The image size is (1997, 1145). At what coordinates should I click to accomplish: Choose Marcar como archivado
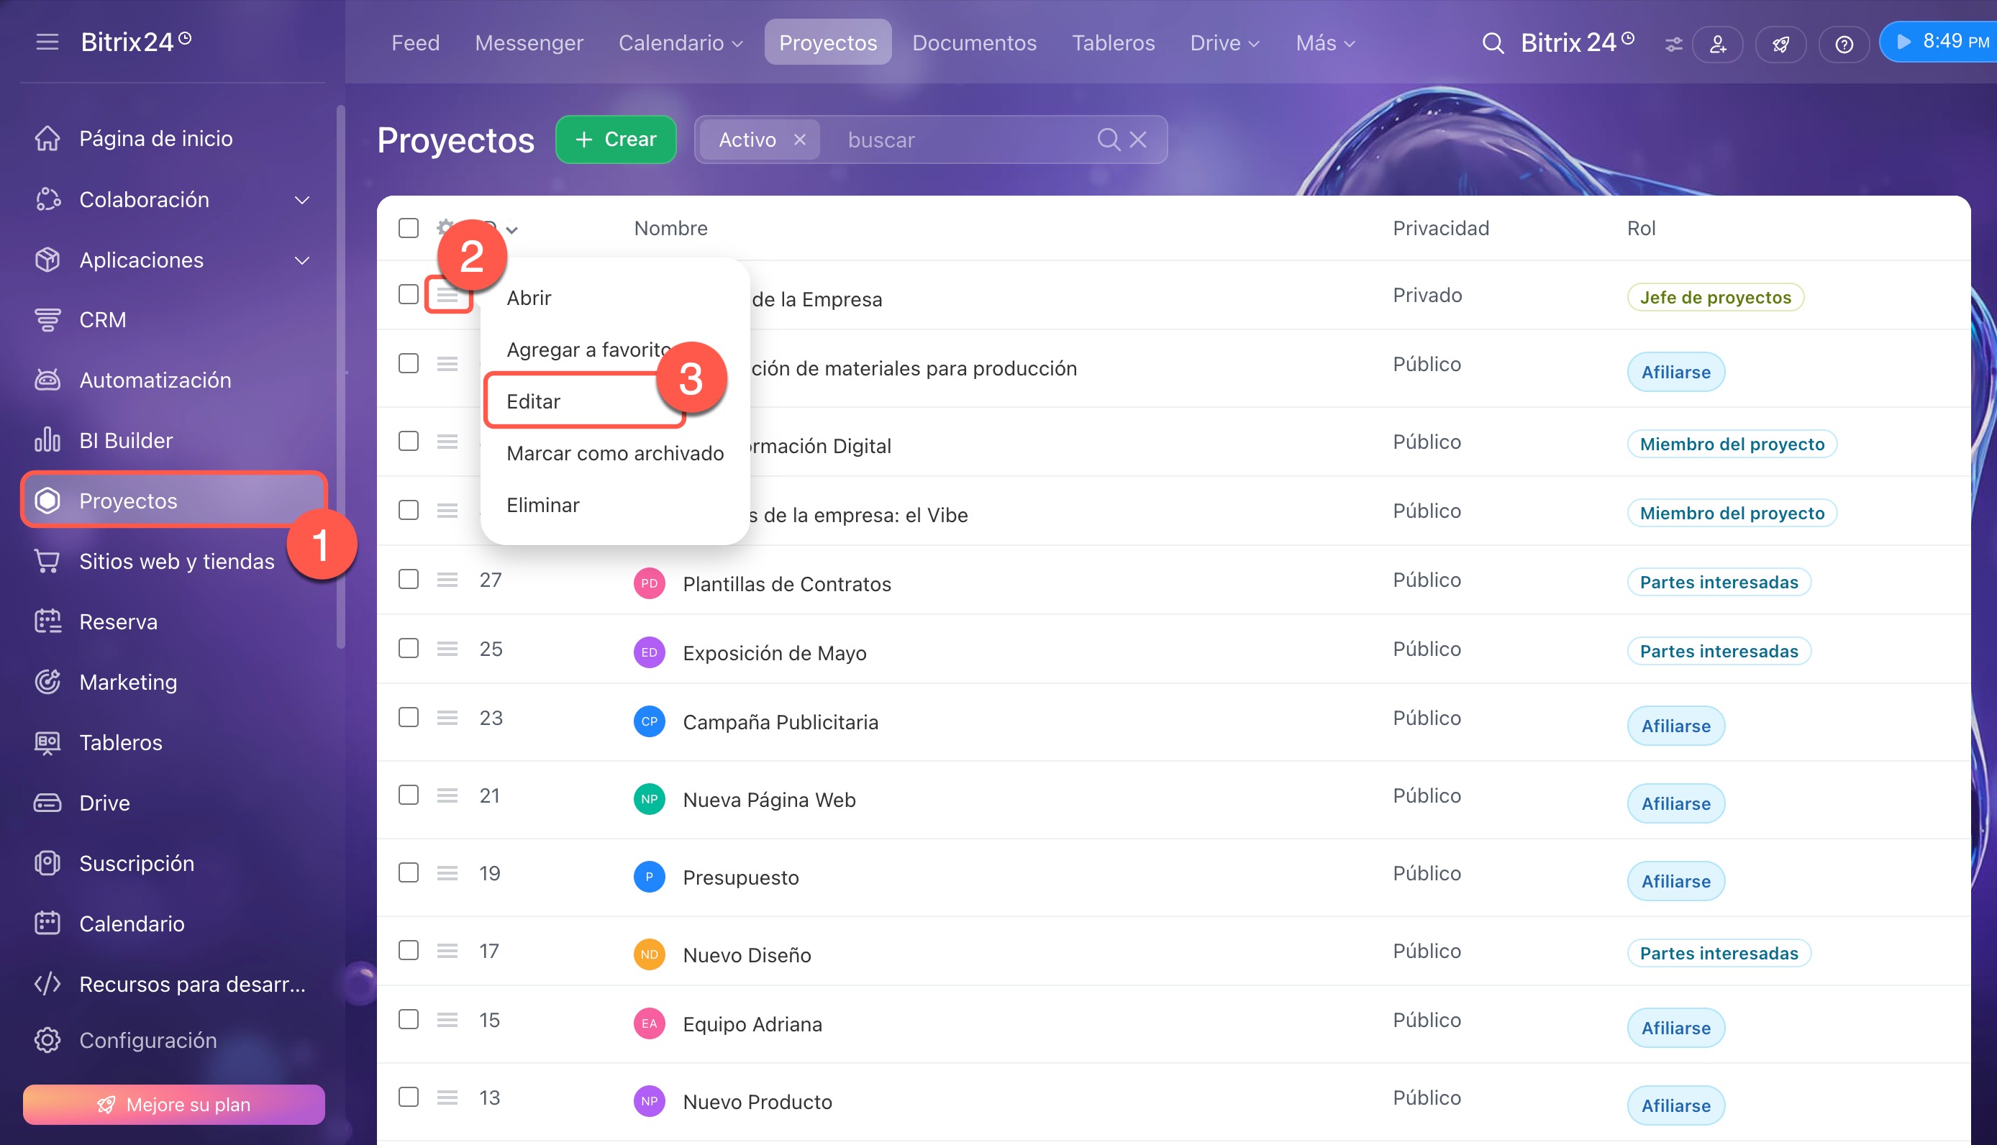tap(615, 454)
